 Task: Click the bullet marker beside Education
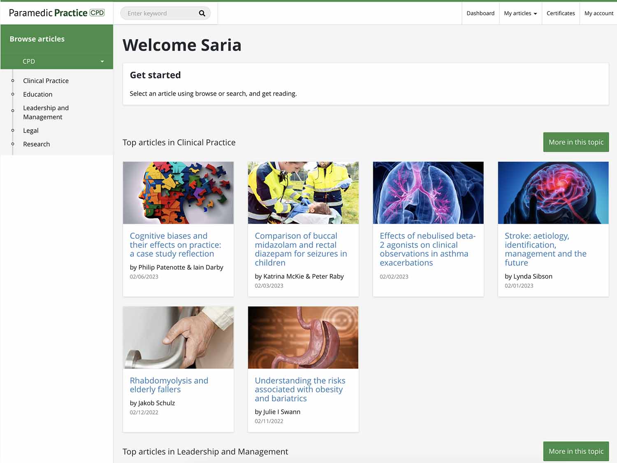click(x=12, y=94)
